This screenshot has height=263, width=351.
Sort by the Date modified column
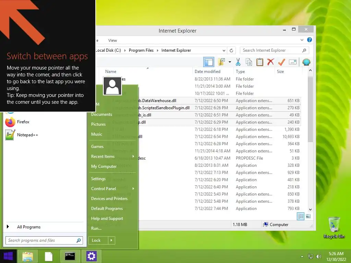(x=207, y=72)
